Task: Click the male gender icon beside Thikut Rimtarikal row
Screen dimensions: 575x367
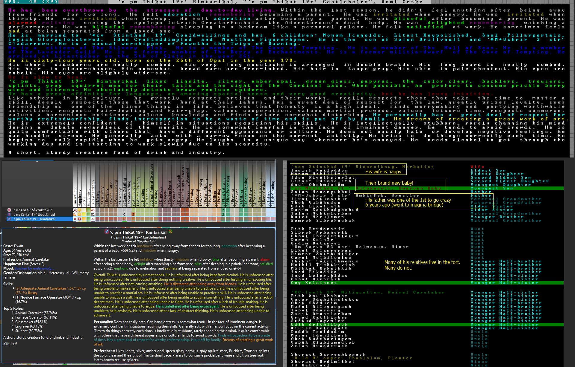Action: (9, 219)
